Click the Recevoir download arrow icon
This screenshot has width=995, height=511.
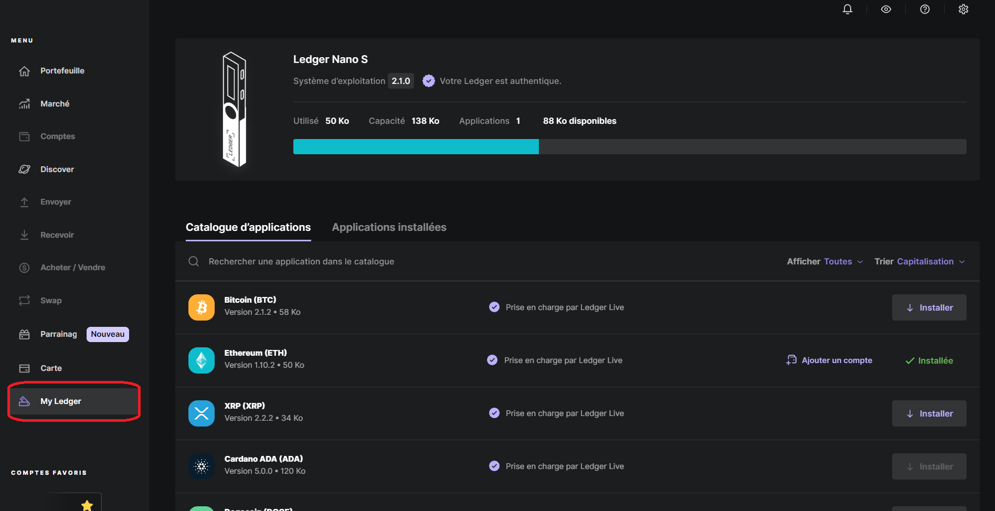pyautogui.click(x=25, y=235)
